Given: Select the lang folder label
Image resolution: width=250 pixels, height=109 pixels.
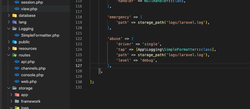Looking at the screenshot, I should click(x=23, y=22).
